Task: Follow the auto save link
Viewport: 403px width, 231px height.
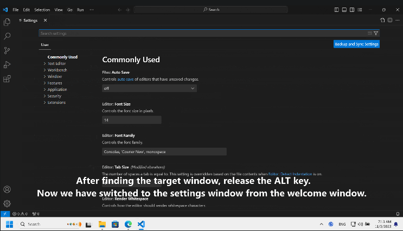Action: coord(125,79)
